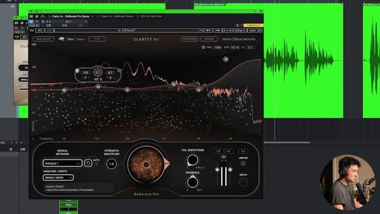The width and height of the screenshot is (380, 214).
Task: Load the next preset with right arrow
Action: click(x=217, y=30)
